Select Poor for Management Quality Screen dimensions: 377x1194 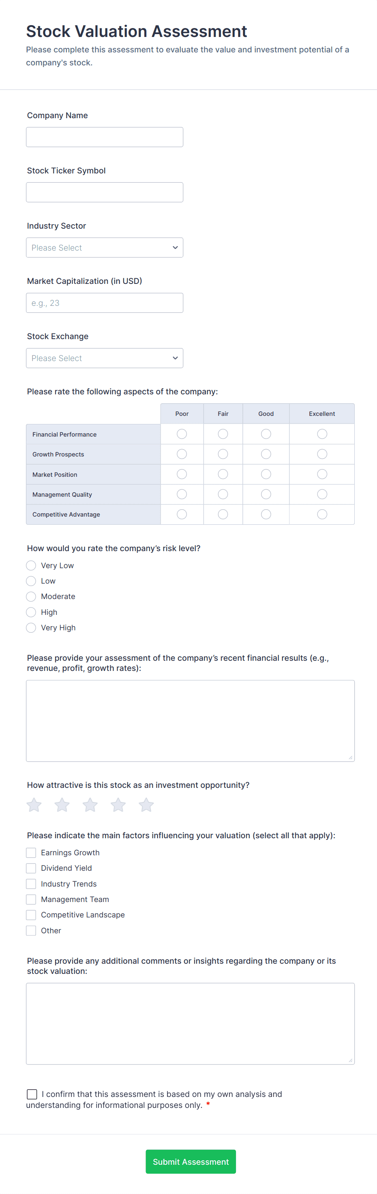pyautogui.click(x=181, y=493)
